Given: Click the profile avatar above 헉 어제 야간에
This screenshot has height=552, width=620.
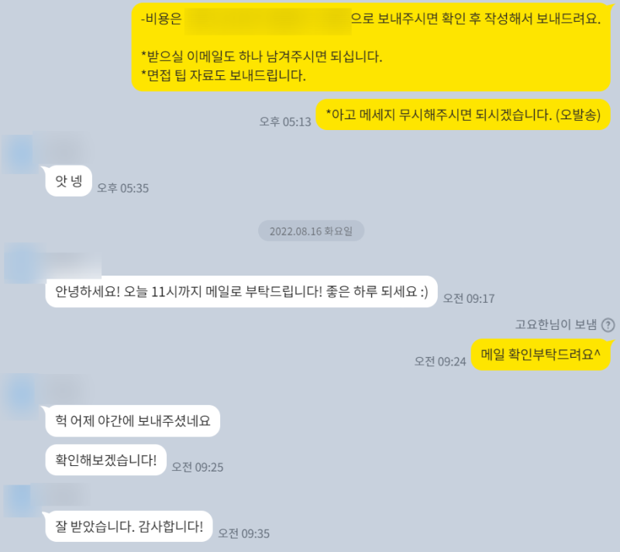Looking at the screenshot, I should coord(21,396).
